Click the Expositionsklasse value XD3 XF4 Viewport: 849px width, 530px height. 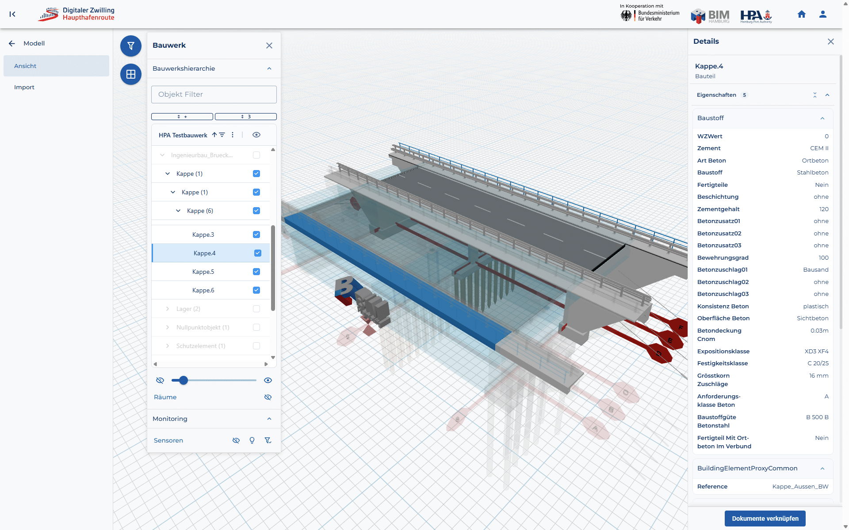(816, 352)
